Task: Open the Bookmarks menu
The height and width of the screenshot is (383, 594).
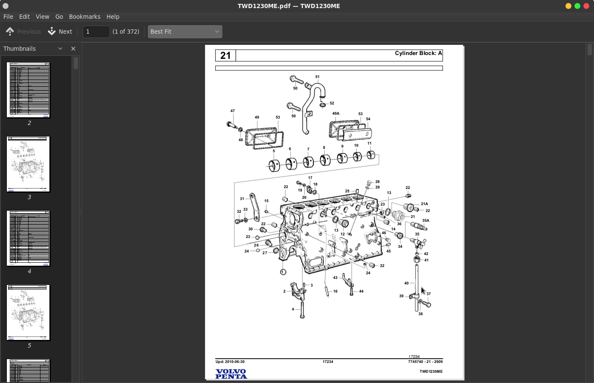Action: click(x=85, y=17)
